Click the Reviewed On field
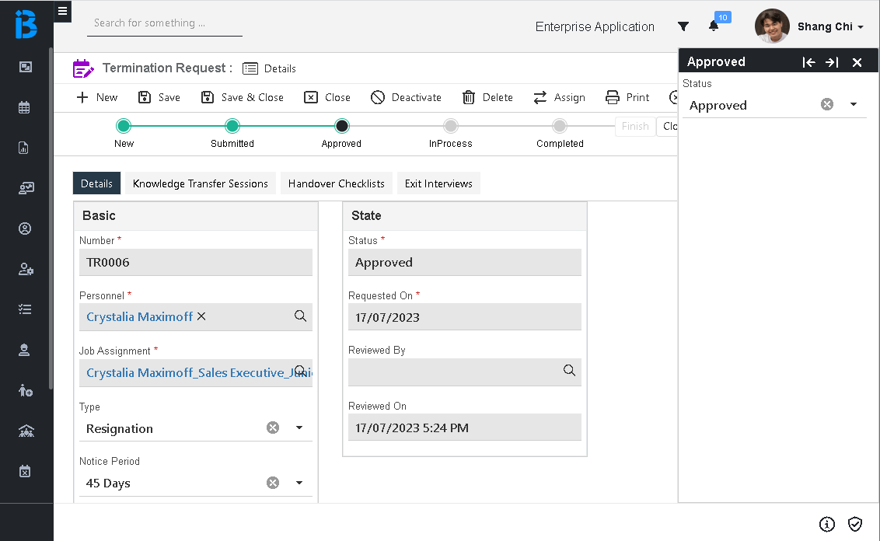The height and width of the screenshot is (541, 880). (465, 427)
